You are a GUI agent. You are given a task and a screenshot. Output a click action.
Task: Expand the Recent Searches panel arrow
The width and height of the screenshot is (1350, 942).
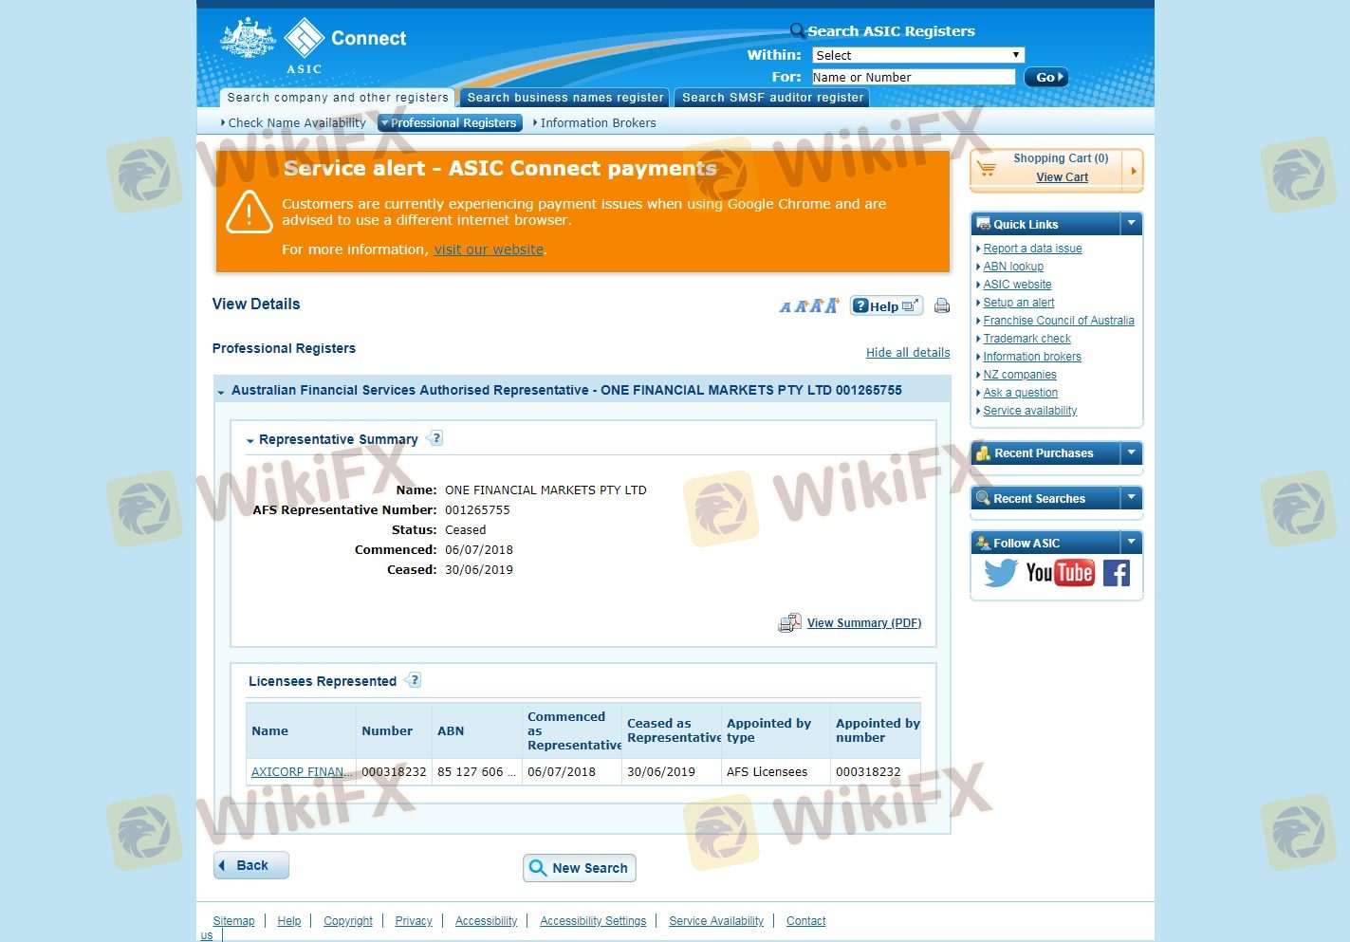coord(1131,497)
